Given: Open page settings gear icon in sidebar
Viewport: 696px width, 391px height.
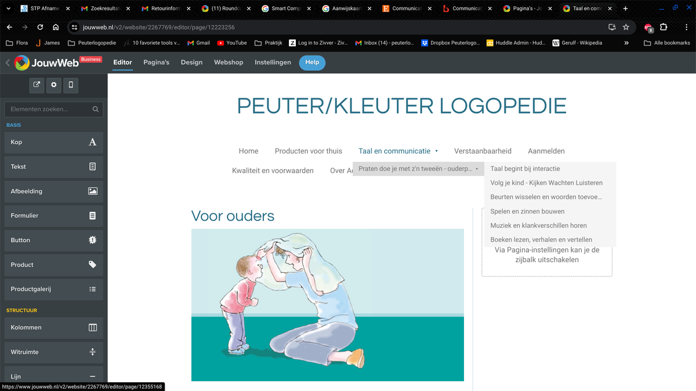Looking at the screenshot, I should [x=54, y=85].
